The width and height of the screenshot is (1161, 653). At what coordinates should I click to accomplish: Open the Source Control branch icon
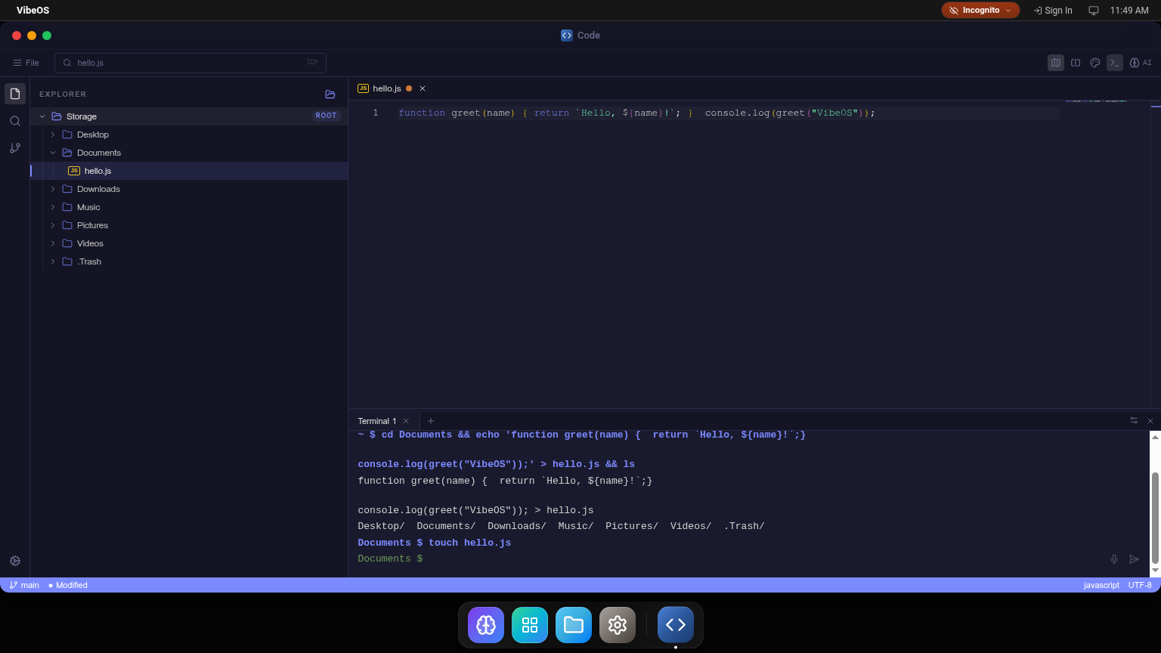15,148
